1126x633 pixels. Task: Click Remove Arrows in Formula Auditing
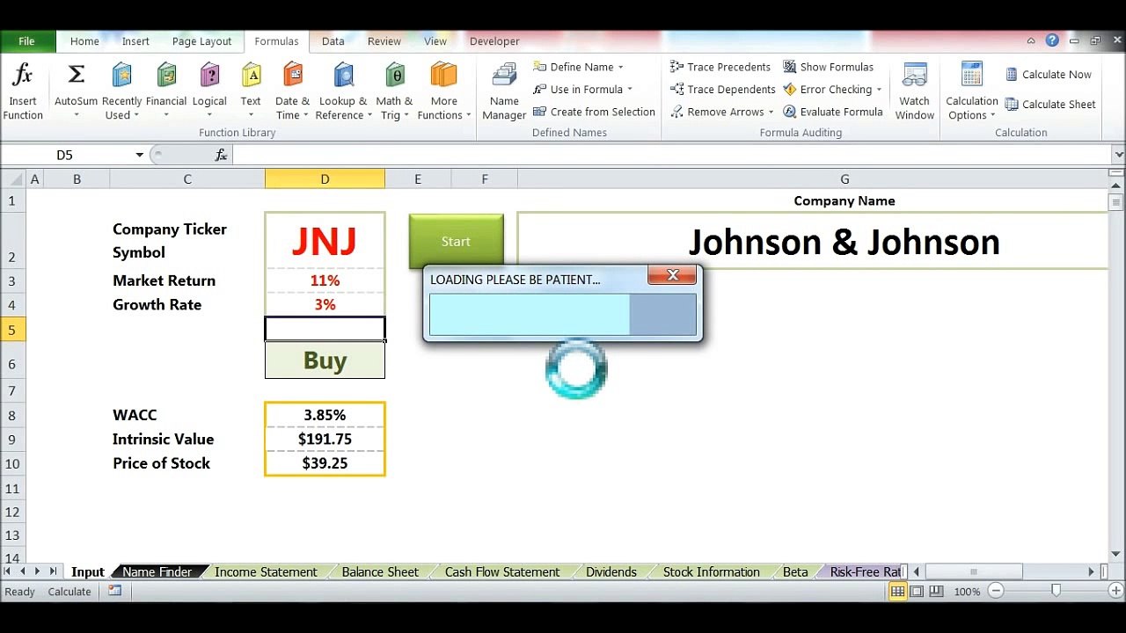pyautogui.click(x=722, y=112)
